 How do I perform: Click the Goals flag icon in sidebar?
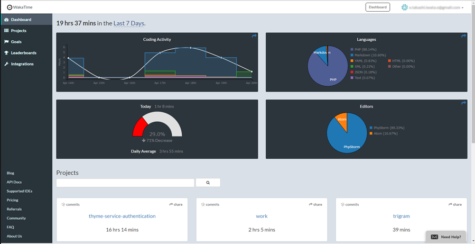tap(6, 42)
